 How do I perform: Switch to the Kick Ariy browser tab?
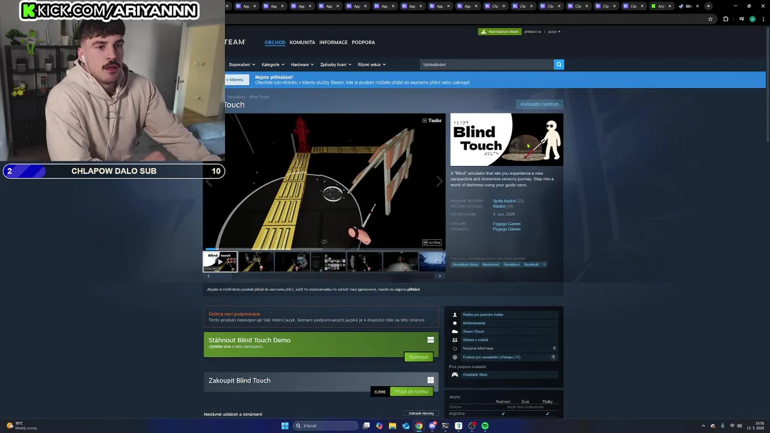(x=661, y=6)
